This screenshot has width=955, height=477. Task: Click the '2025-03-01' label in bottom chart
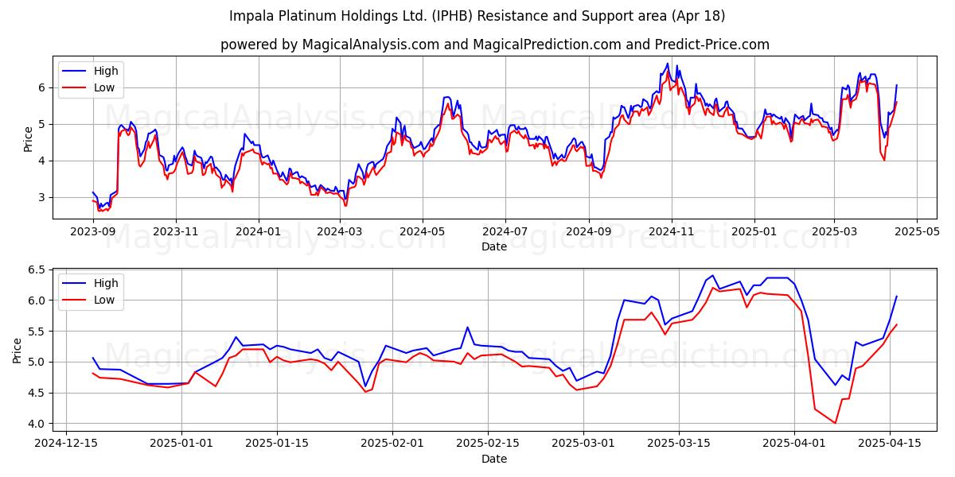tap(583, 444)
